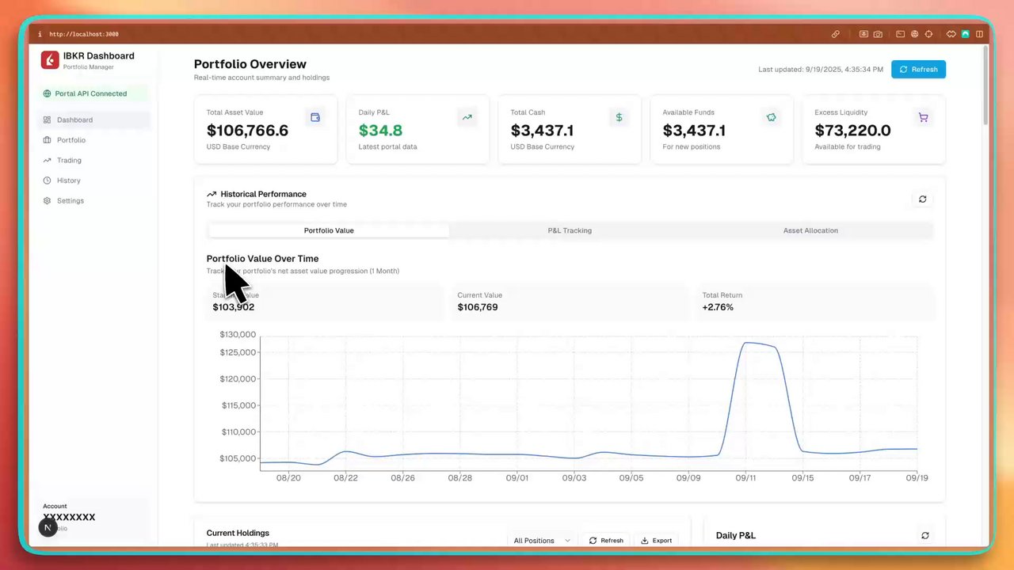Open Dashboard from the sidebar
1014x570 pixels.
(95, 120)
